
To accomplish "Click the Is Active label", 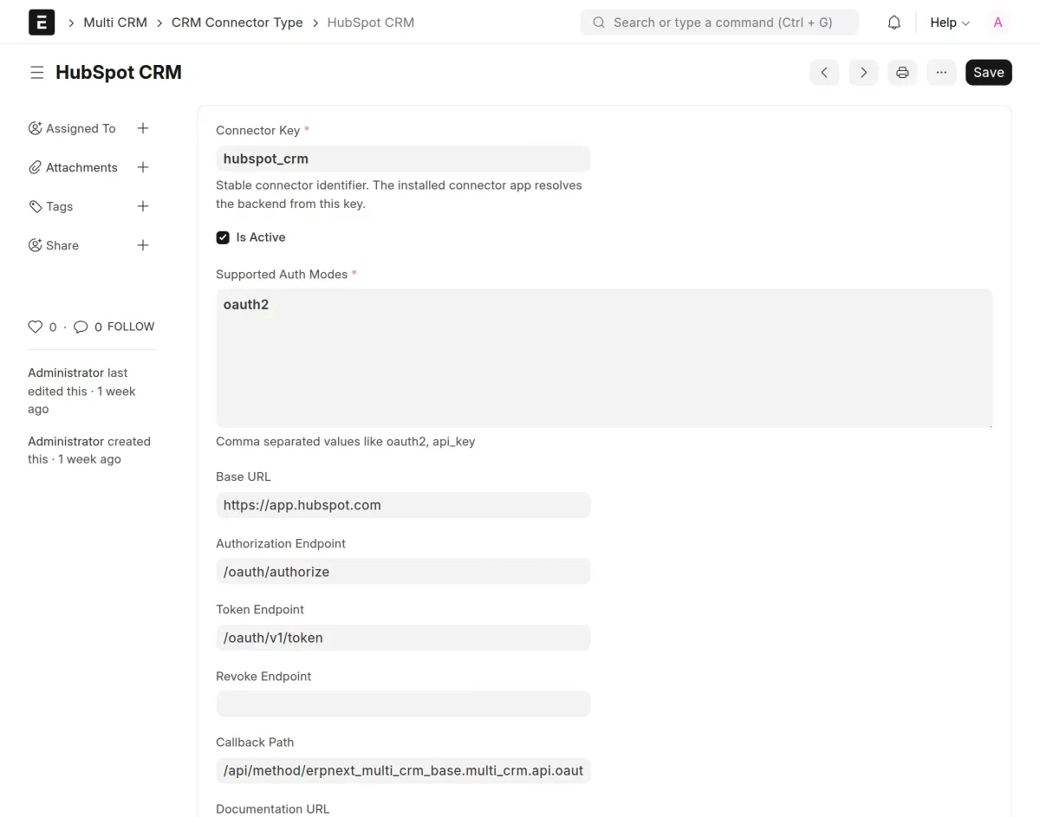I will (261, 237).
